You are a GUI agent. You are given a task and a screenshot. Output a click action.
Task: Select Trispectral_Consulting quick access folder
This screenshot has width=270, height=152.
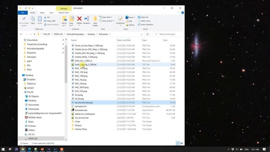click(37, 44)
